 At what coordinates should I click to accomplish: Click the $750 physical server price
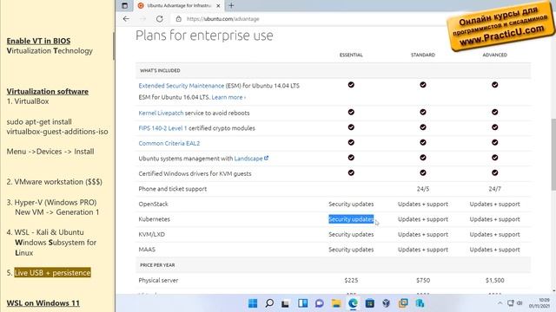click(x=423, y=280)
